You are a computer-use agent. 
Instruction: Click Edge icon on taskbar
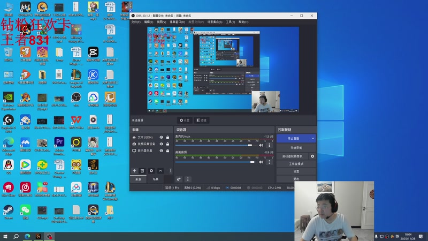tap(27, 236)
